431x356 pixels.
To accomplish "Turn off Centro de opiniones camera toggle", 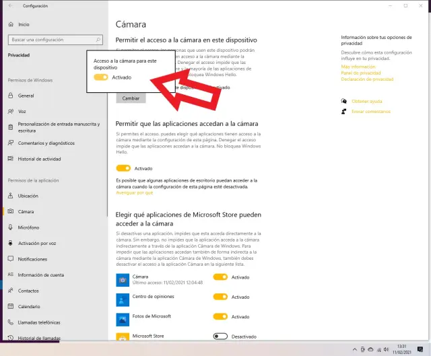I will (x=220, y=297).
